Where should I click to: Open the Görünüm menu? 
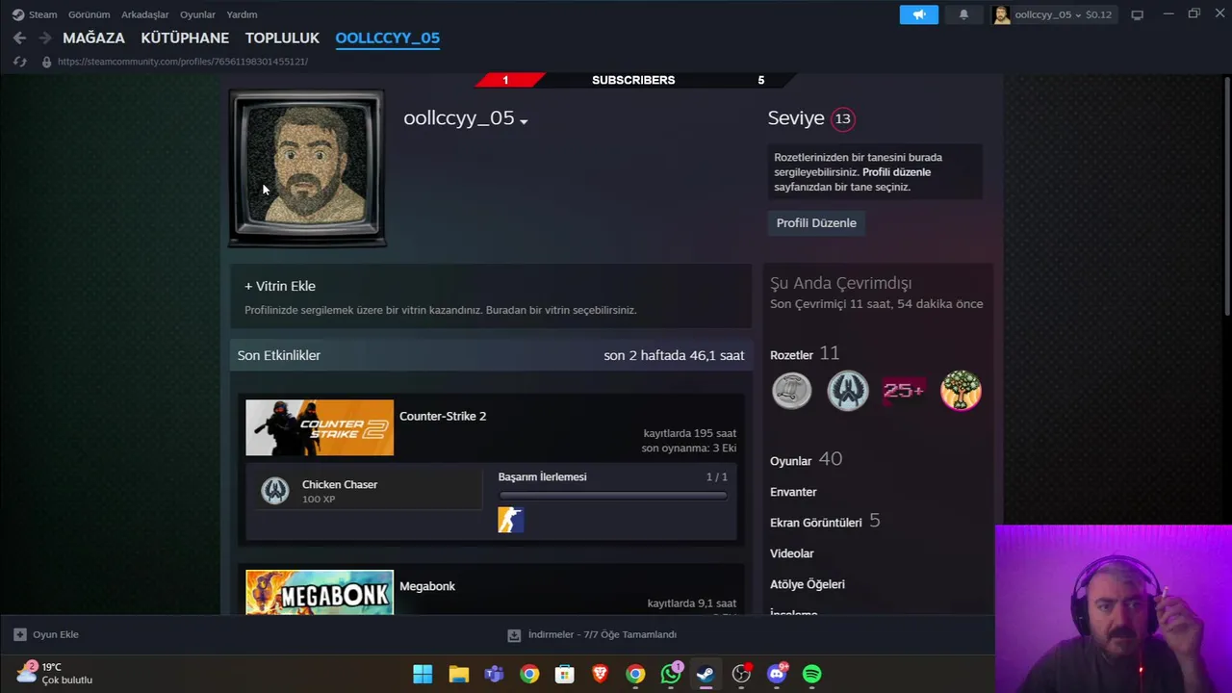(x=89, y=14)
